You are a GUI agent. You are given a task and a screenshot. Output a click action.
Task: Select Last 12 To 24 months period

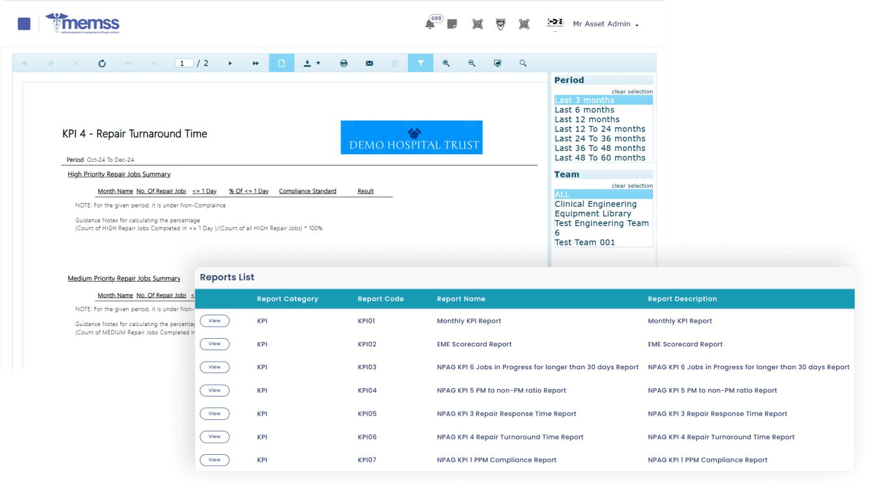tap(603, 129)
